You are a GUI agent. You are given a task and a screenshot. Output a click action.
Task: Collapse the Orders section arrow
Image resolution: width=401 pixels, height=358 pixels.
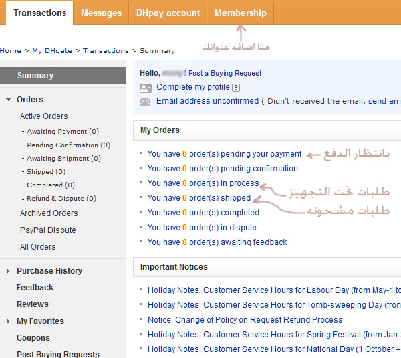click(x=8, y=100)
